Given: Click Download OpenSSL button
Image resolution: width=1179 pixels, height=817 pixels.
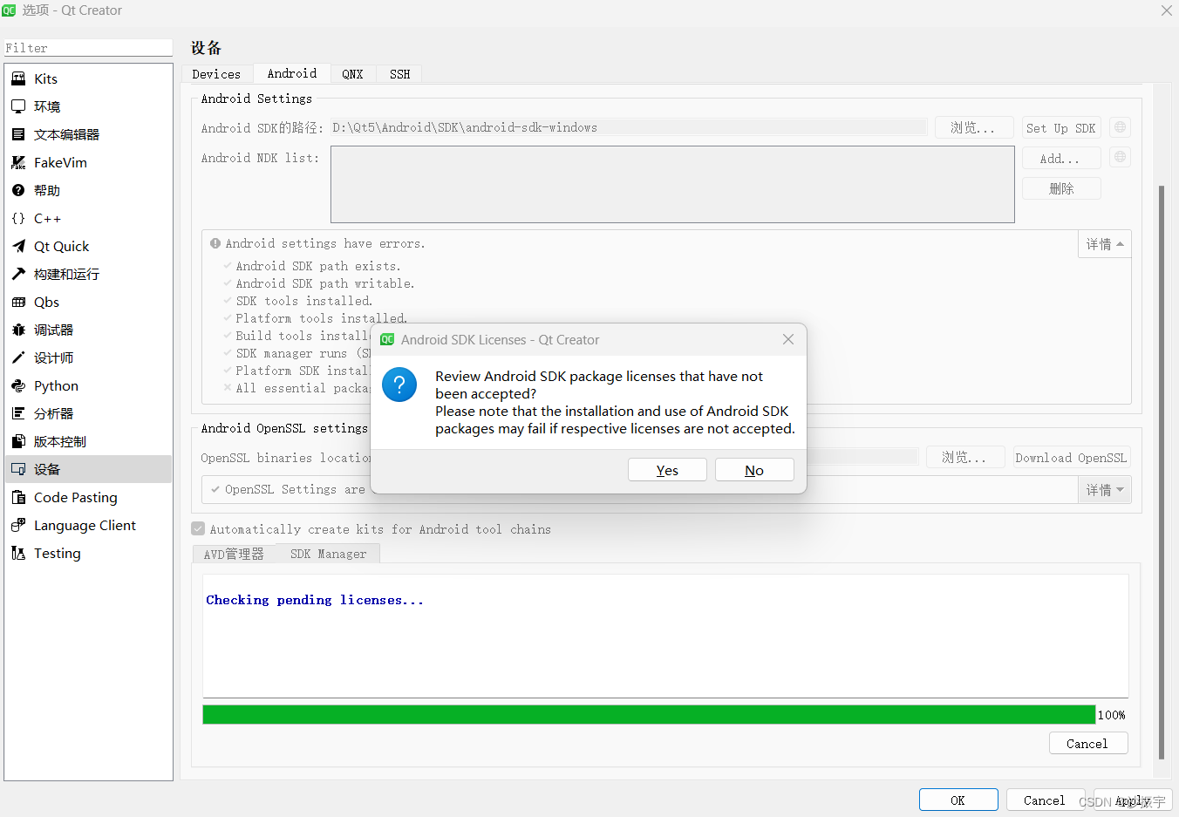Looking at the screenshot, I should click(x=1072, y=457).
